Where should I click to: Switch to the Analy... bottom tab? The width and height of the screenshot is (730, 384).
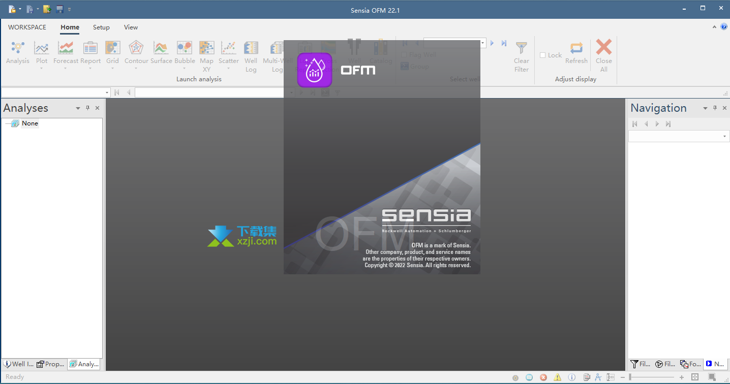point(84,364)
